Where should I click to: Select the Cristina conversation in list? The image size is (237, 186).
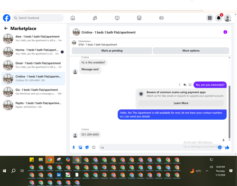click(33, 79)
